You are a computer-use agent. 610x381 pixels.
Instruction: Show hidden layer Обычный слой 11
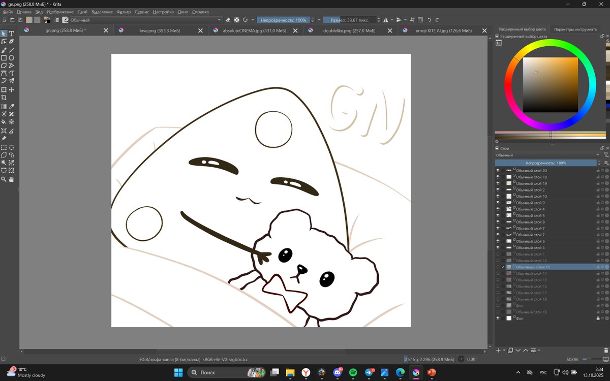[498, 267]
